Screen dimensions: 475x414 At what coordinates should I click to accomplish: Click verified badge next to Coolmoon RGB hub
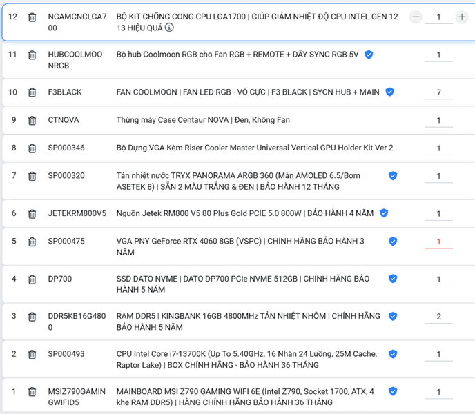369,55
